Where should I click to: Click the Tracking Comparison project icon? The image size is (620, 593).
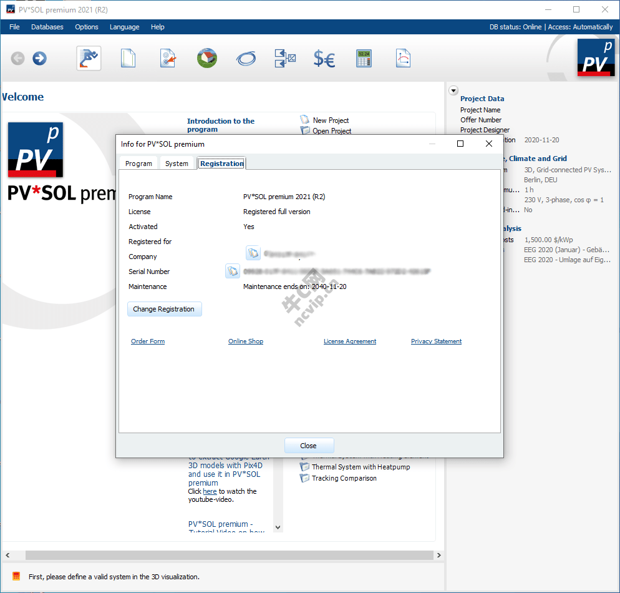tap(304, 478)
